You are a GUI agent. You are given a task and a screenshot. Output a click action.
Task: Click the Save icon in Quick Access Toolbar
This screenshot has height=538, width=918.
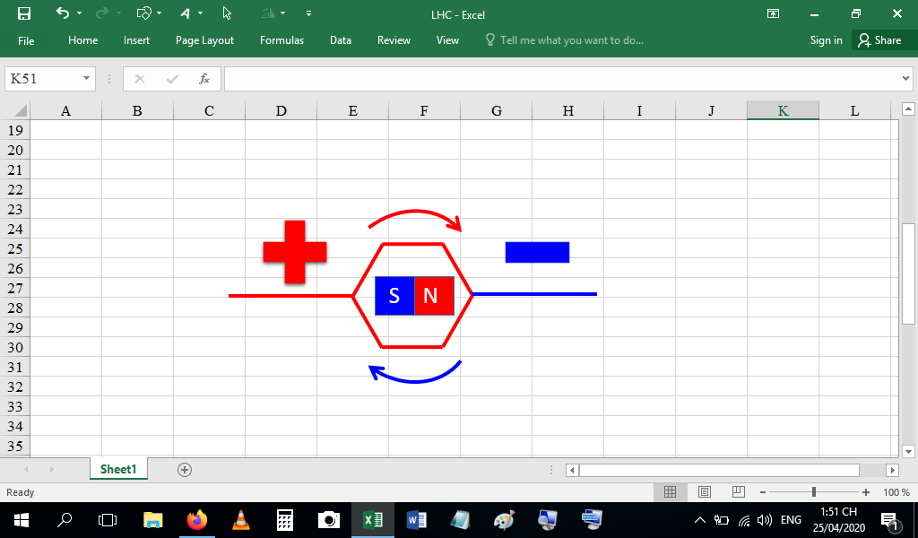(24, 13)
